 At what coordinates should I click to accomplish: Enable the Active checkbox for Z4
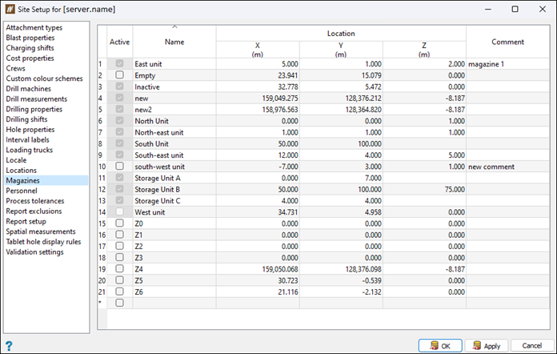coord(119,269)
